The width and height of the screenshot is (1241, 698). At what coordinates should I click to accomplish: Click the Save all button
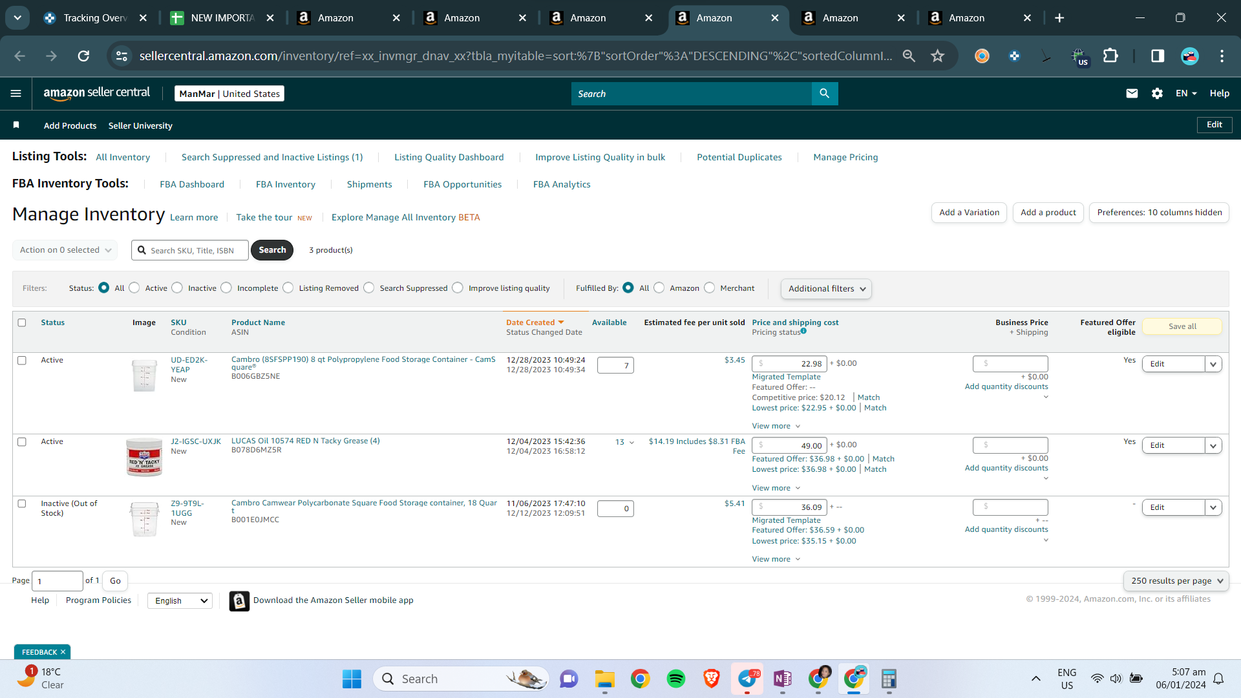(x=1182, y=326)
